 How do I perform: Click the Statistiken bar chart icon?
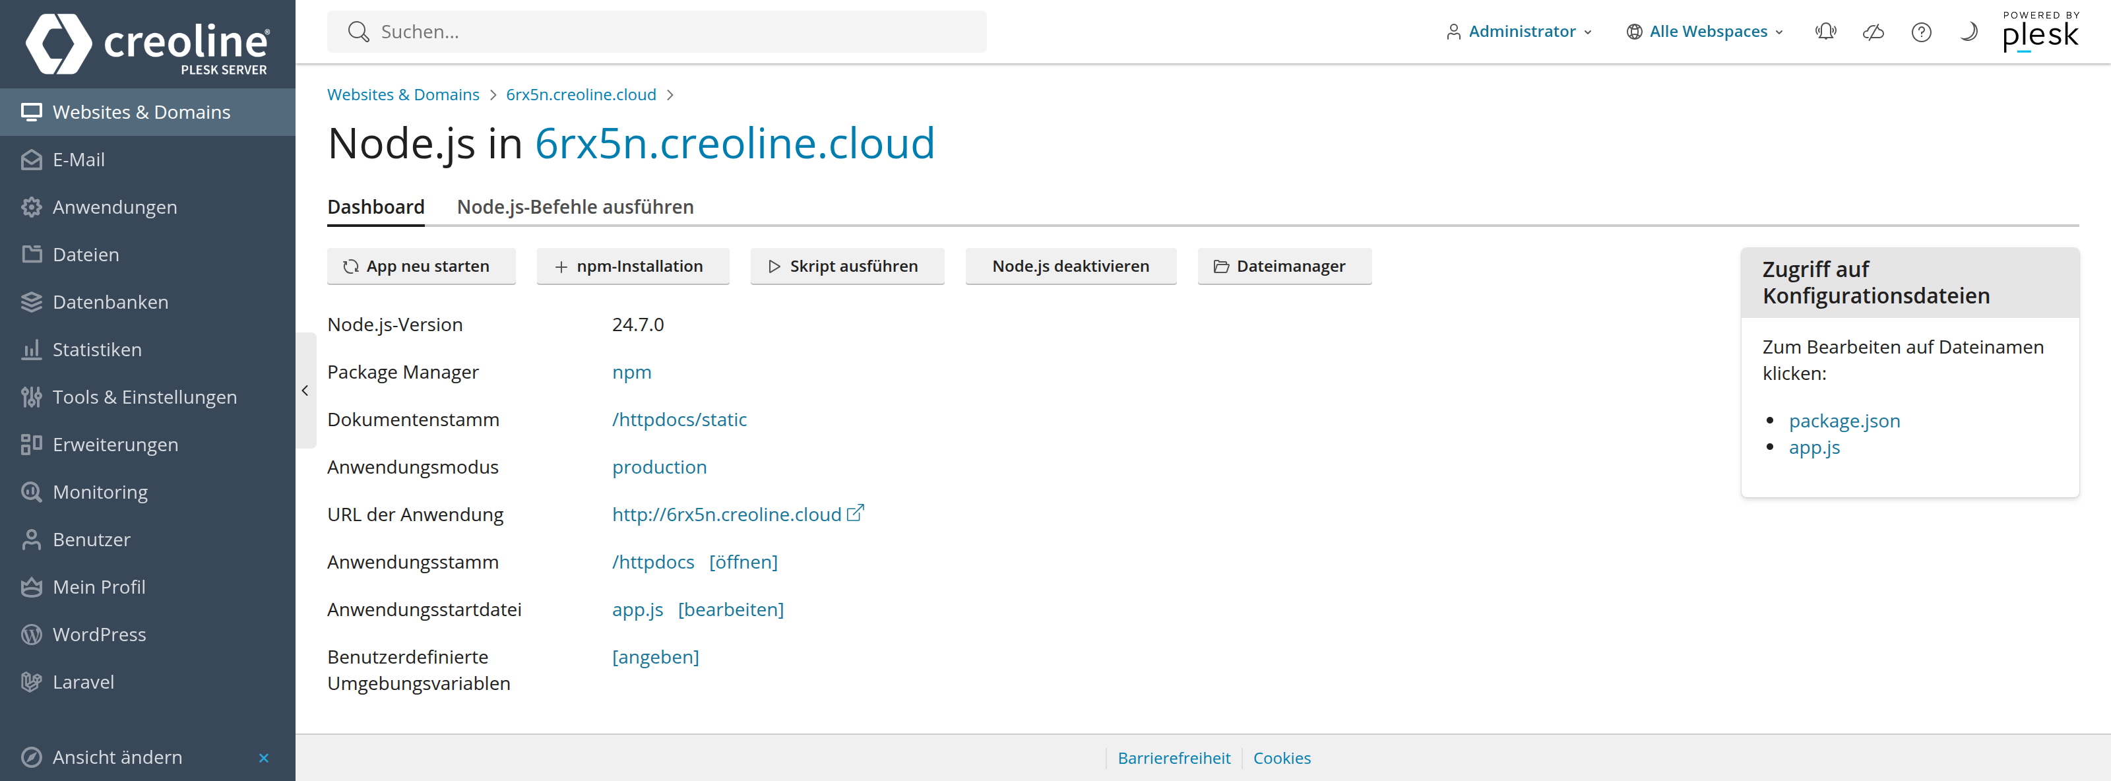tap(31, 350)
